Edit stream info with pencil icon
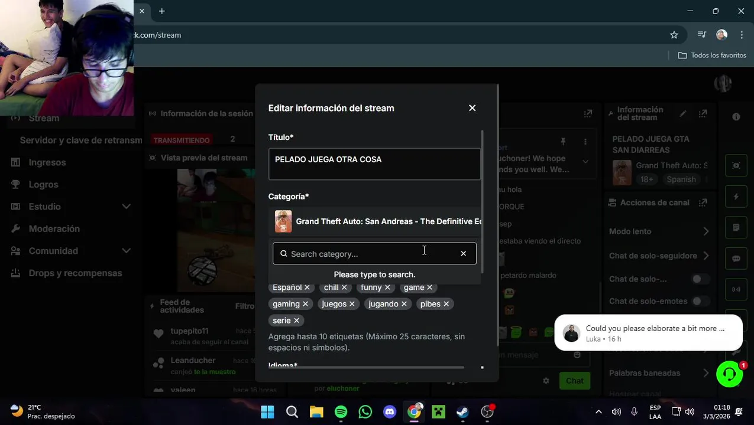Screen dimensions: 754x425 tap(683, 113)
